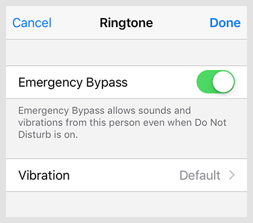253x223 pixels.
Task: Tap the Cancel button
Action: click(32, 23)
